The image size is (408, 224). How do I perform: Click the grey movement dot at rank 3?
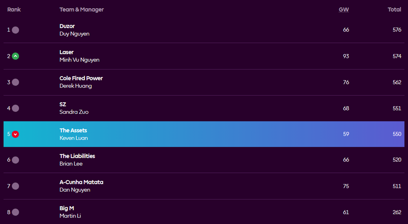click(15, 82)
